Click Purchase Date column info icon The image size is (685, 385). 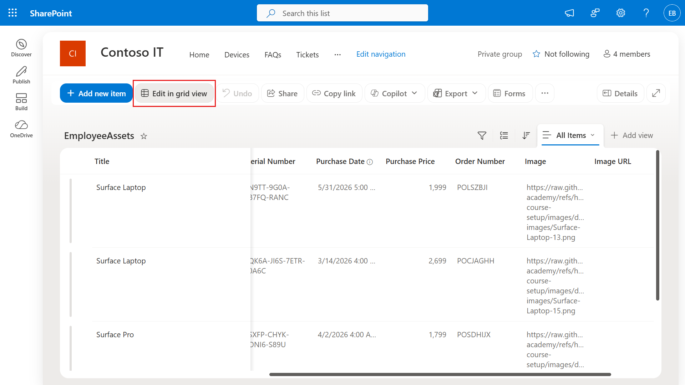pyautogui.click(x=370, y=162)
